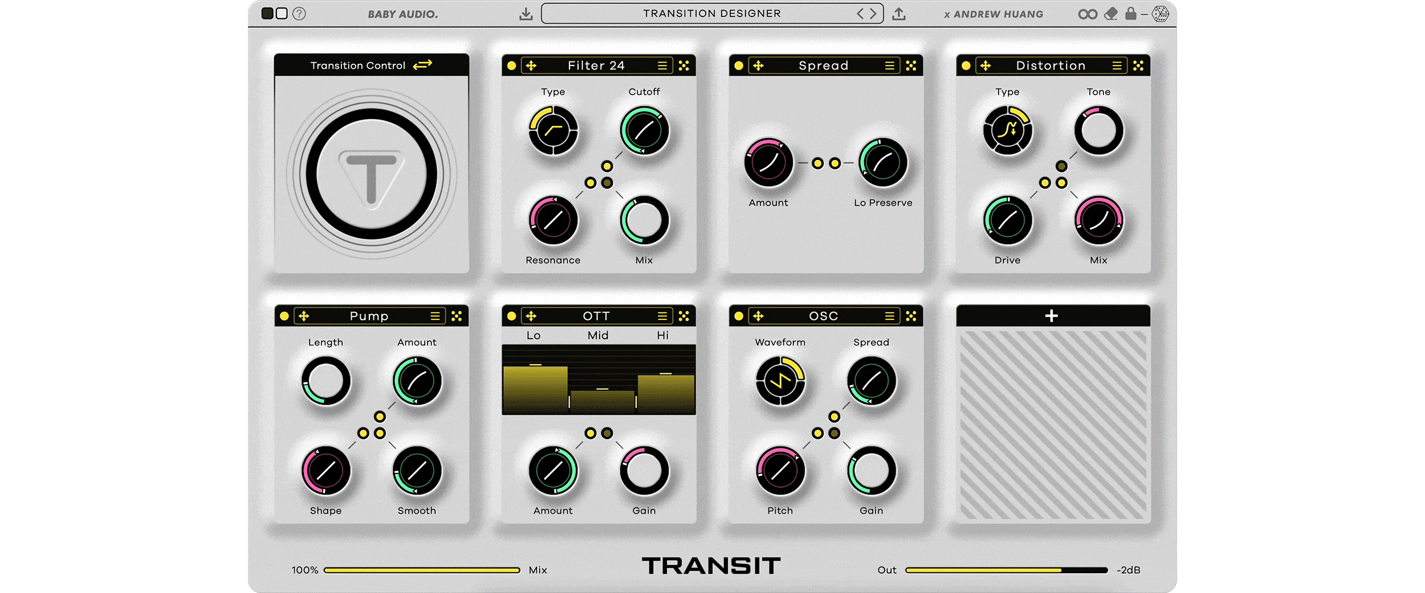The width and height of the screenshot is (1425, 593).
Task: Go to next preset with right arrow
Action: [873, 14]
